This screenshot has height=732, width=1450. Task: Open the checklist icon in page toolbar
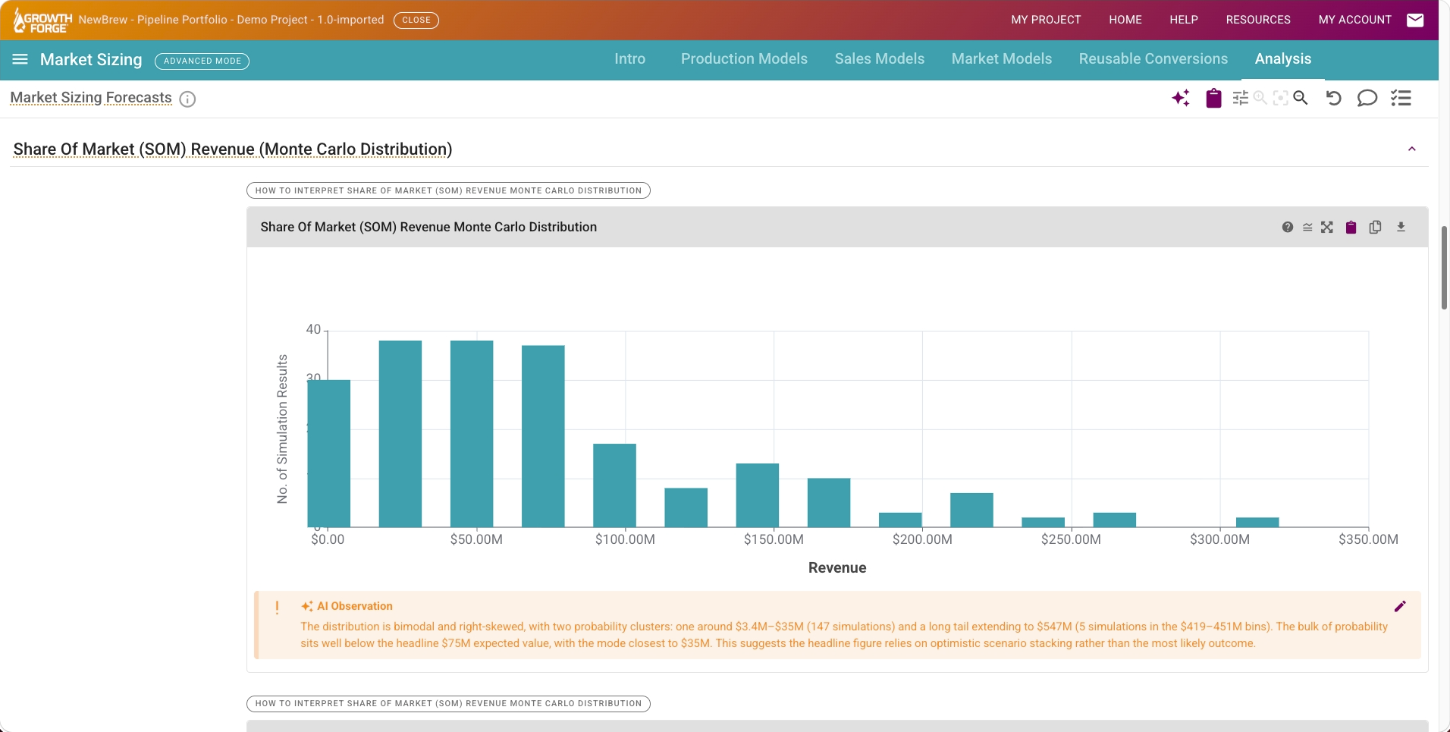pos(1401,98)
